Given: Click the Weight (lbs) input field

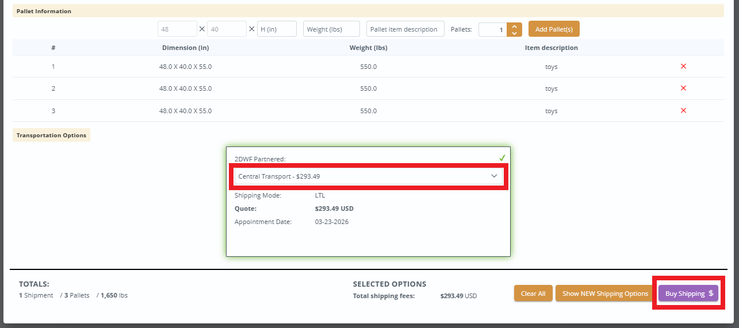Looking at the screenshot, I should point(331,29).
